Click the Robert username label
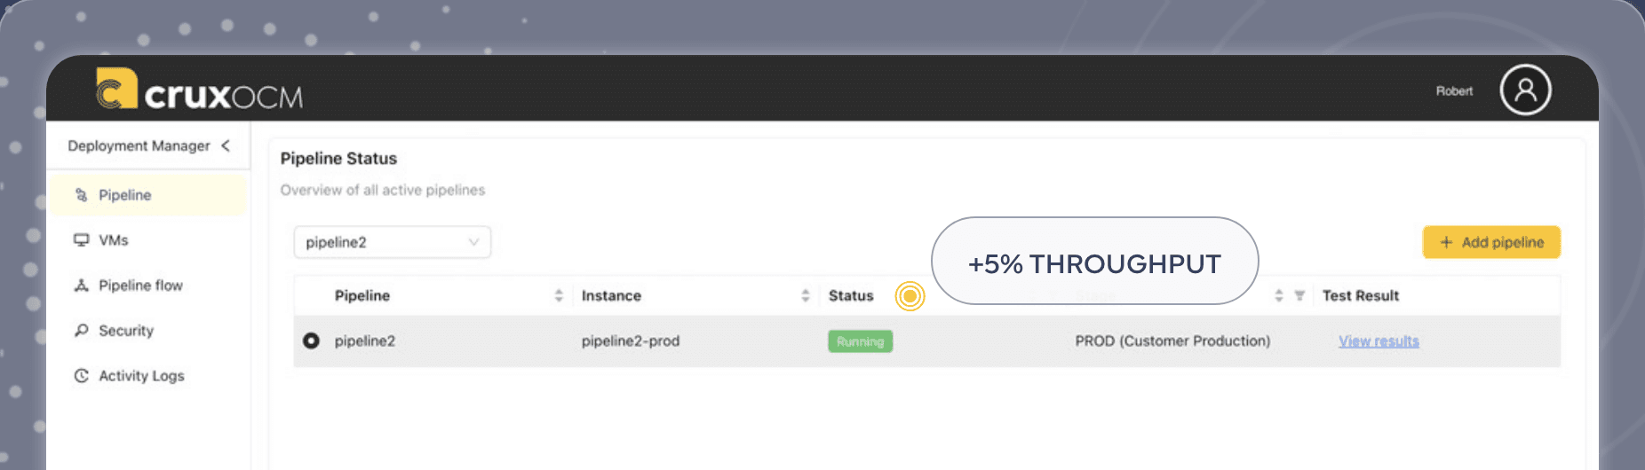Screen dimensions: 1645x470 [x=1454, y=90]
